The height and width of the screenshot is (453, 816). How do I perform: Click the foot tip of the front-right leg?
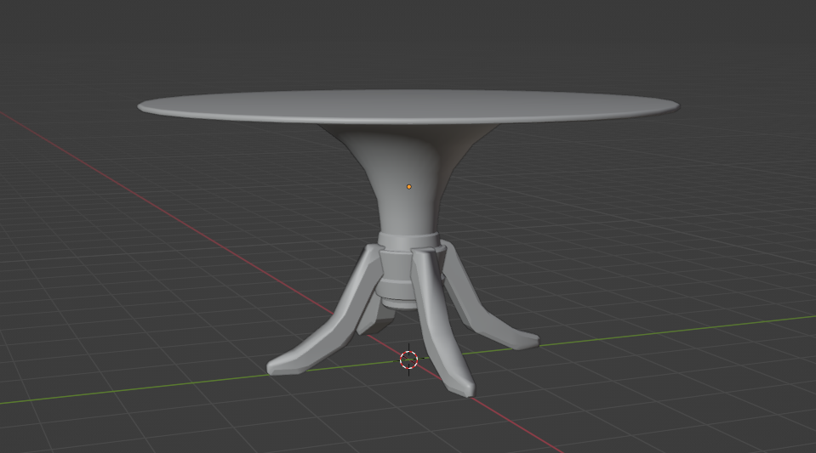(x=464, y=387)
